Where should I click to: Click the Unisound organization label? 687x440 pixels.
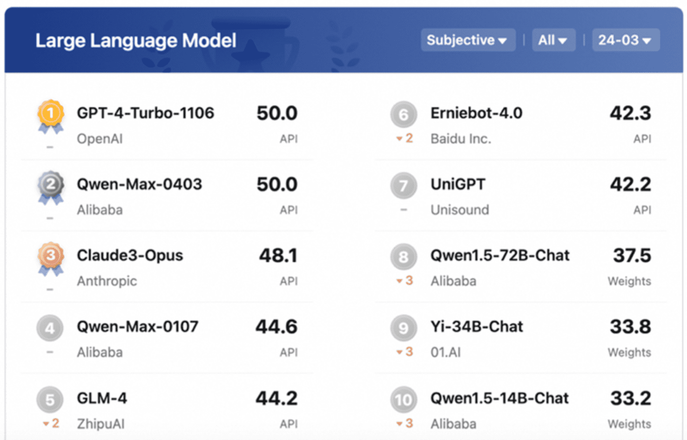pyautogui.click(x=459, y=210)
